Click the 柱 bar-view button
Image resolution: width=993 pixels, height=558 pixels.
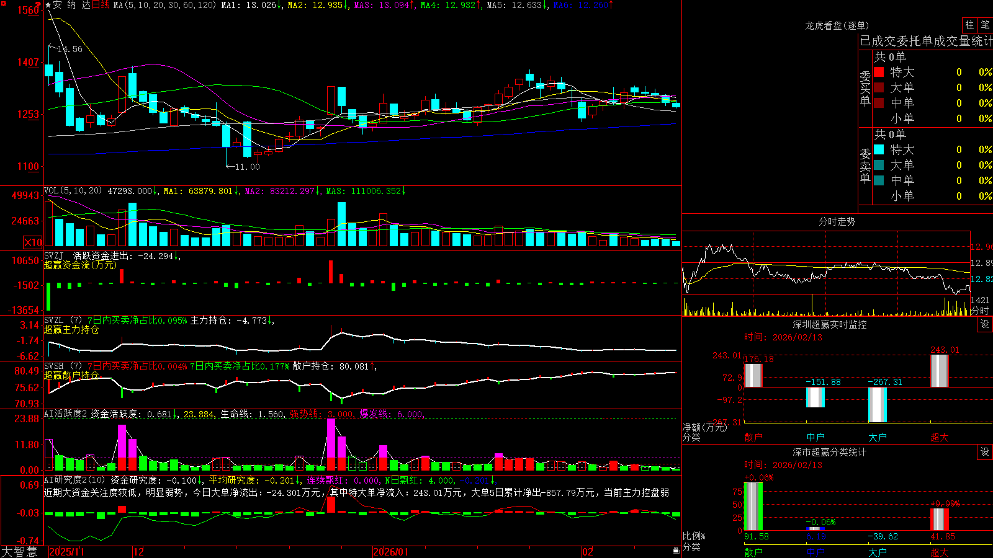969,25
